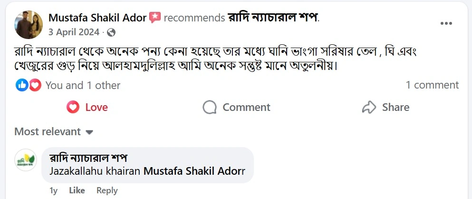The image size is (472, 199).
Task: View who reacted: You and 1 other
Action: pyautogui.click(x=83, y=85)
